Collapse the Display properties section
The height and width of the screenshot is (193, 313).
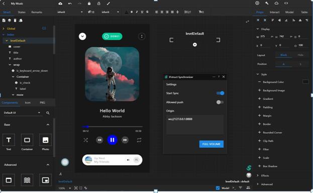[258, 29]
